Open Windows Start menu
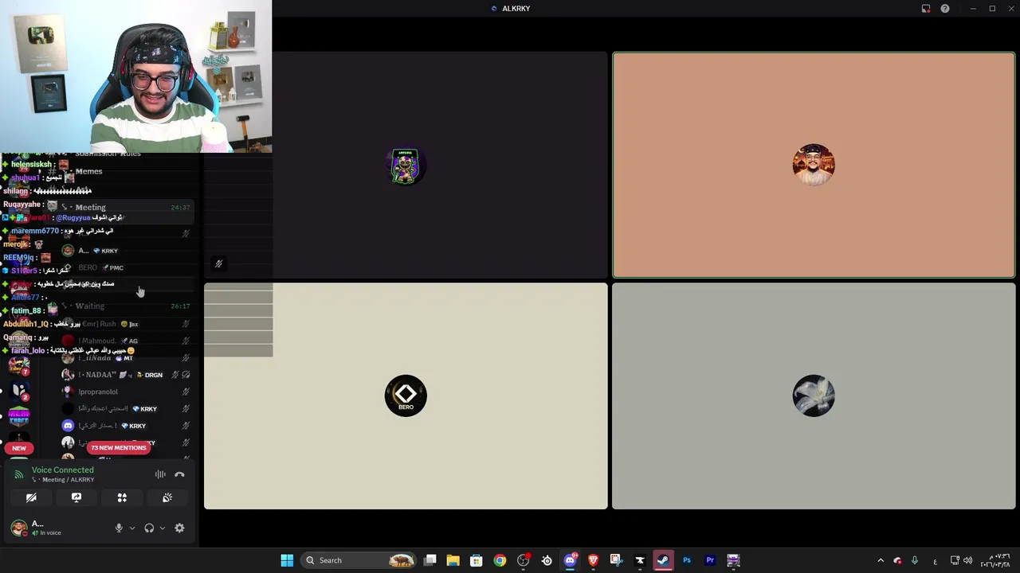The width and height of the screenshot is (1020, 573). (x=287, y=560)
